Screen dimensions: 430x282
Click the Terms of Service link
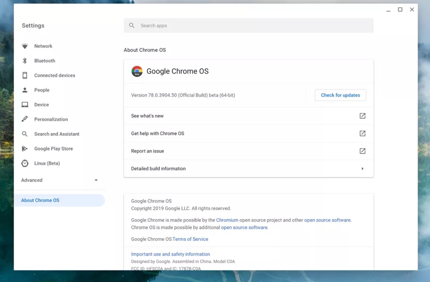190,239
